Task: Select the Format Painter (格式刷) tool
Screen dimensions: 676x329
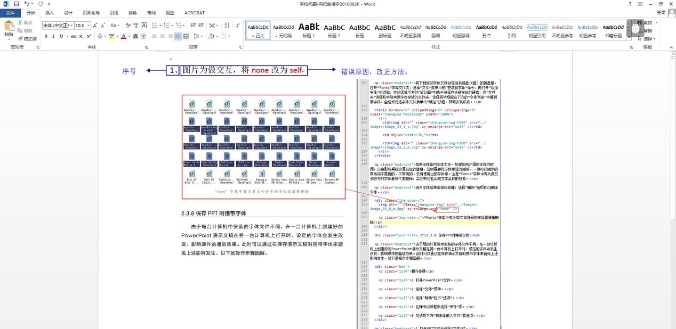Action: point(27,38)
